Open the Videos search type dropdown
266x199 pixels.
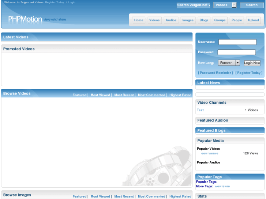tap(225, 5)
